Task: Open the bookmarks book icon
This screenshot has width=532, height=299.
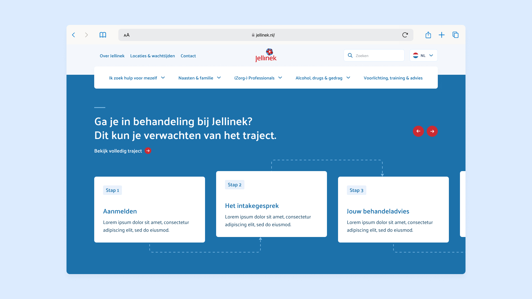Action: [x=103, y=35]
